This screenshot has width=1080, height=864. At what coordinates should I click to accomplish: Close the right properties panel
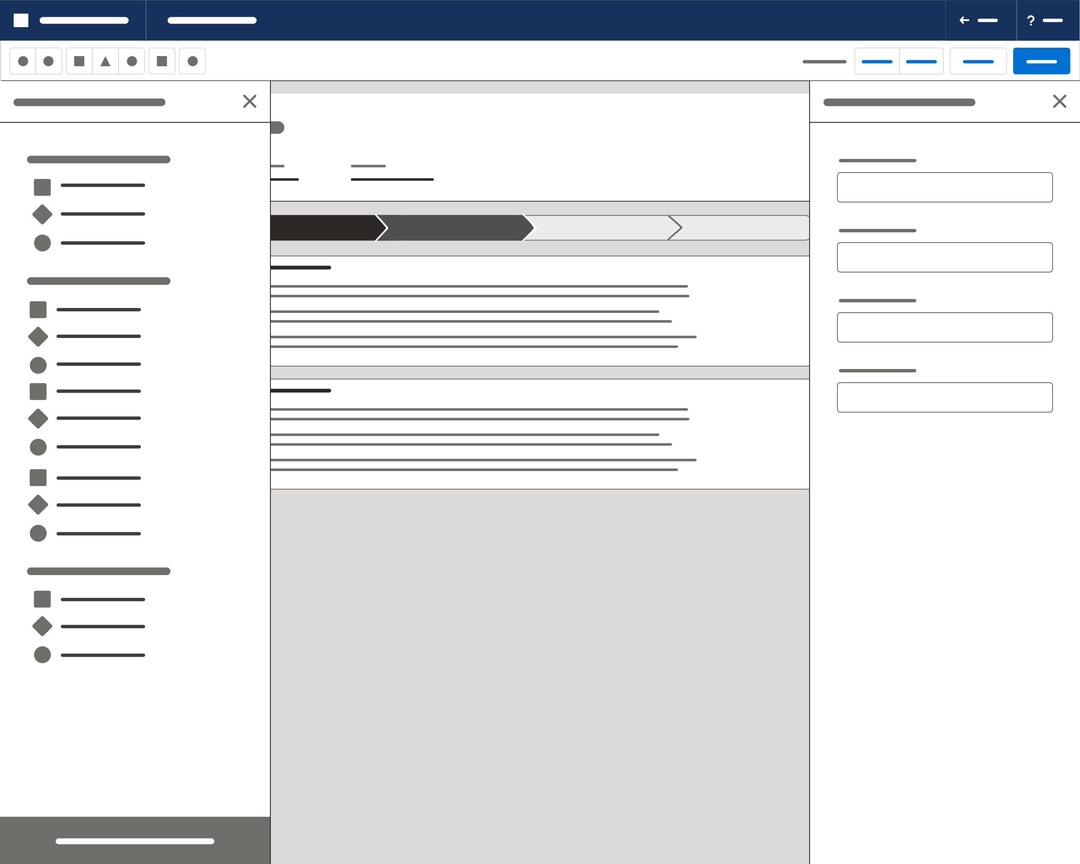(x=1059, y=101)
